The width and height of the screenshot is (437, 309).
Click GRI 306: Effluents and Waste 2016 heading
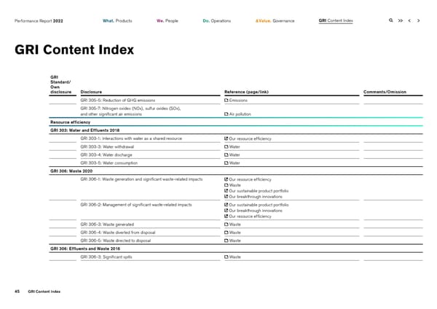tap(85, 249)
